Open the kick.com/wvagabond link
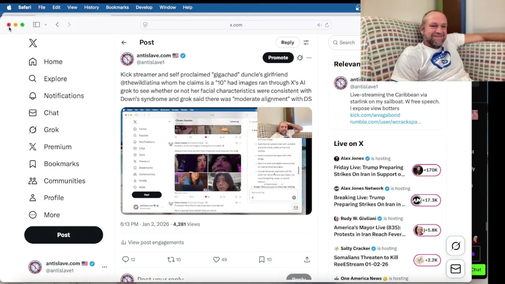Screen dimensions: 505x284 pyautogui.click(x=375, y=115)
